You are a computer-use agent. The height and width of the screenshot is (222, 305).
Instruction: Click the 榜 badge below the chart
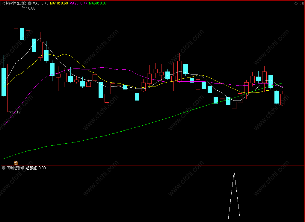coord(16,163)
